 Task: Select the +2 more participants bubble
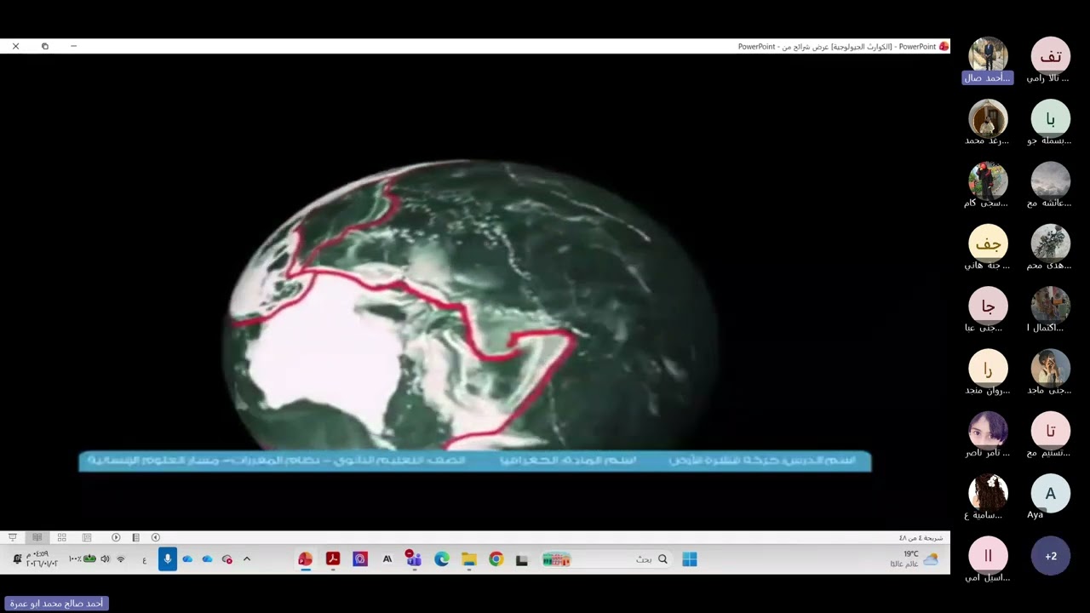[1051, 556]
